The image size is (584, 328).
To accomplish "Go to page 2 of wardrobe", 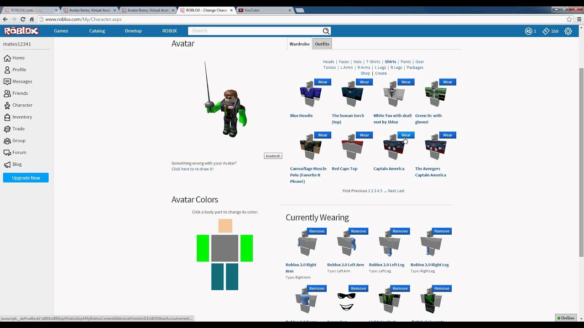I will tap(372, 191).
